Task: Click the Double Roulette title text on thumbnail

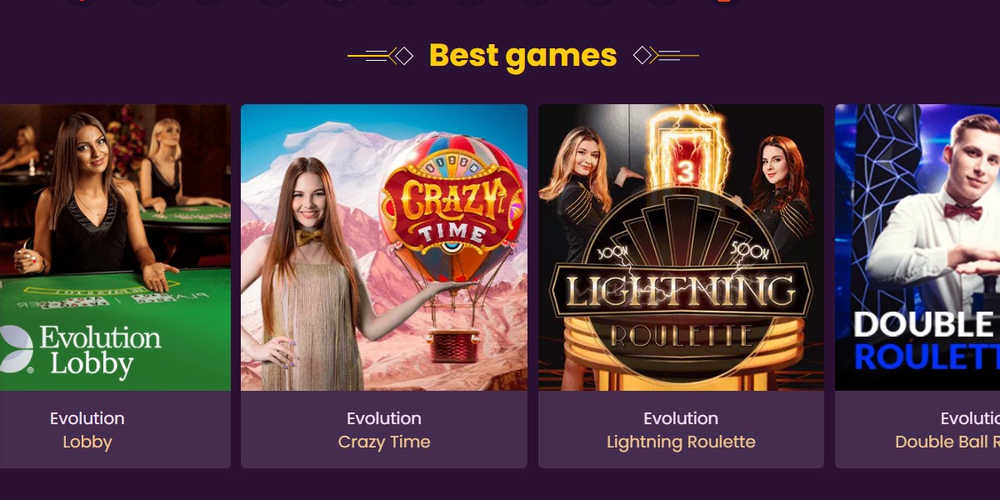Action: (x=927, y=340)
